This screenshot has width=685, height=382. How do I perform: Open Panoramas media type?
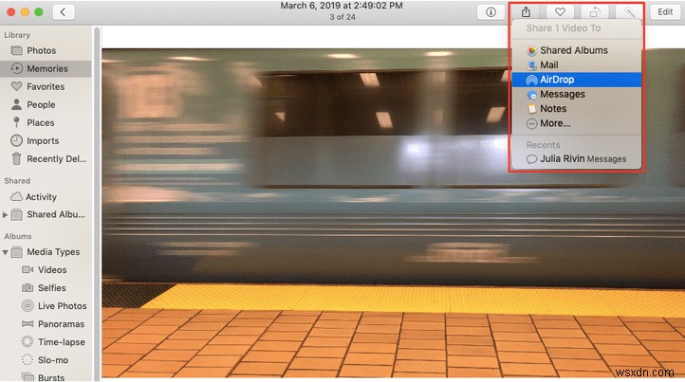tap(46, 324)
